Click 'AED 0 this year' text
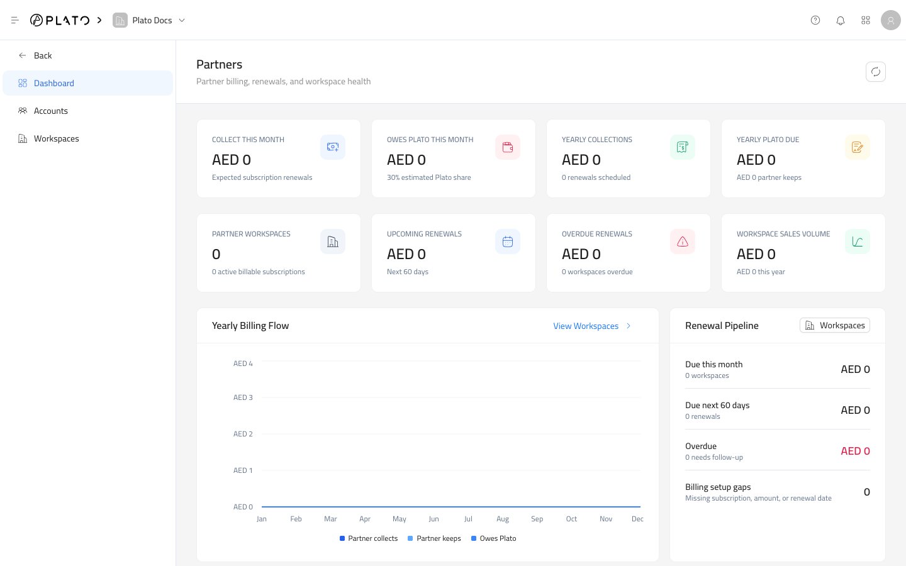 [761, 272]
